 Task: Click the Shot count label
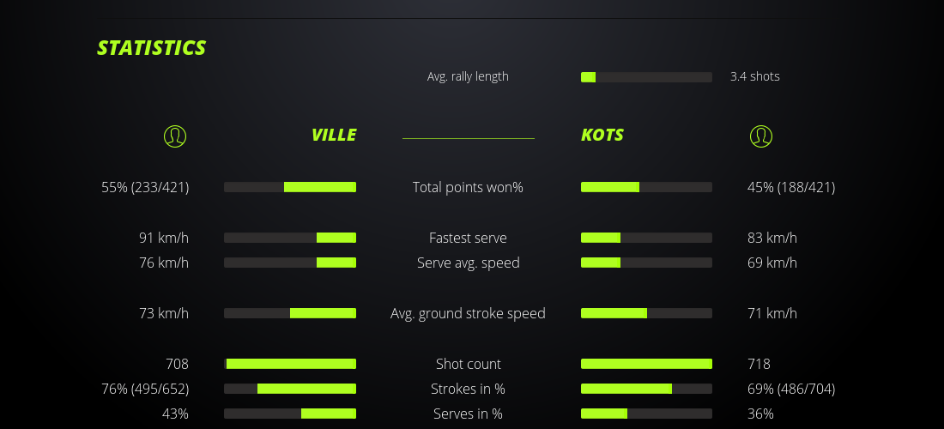(468, 364)
